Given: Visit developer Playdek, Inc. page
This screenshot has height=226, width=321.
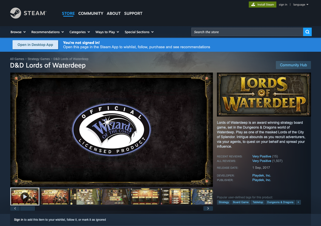Looking at the screenshot, I should [262, 175].
